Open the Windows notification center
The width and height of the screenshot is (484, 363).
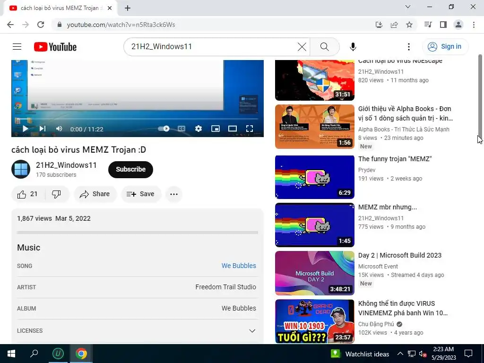tap(468, 354)
